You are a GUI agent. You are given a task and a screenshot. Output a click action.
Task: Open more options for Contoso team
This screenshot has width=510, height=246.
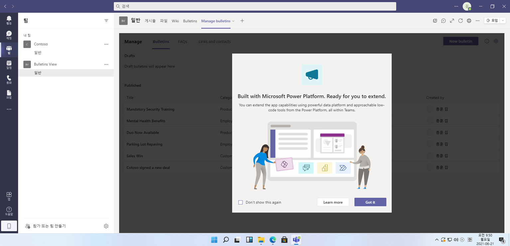[106, 44]
